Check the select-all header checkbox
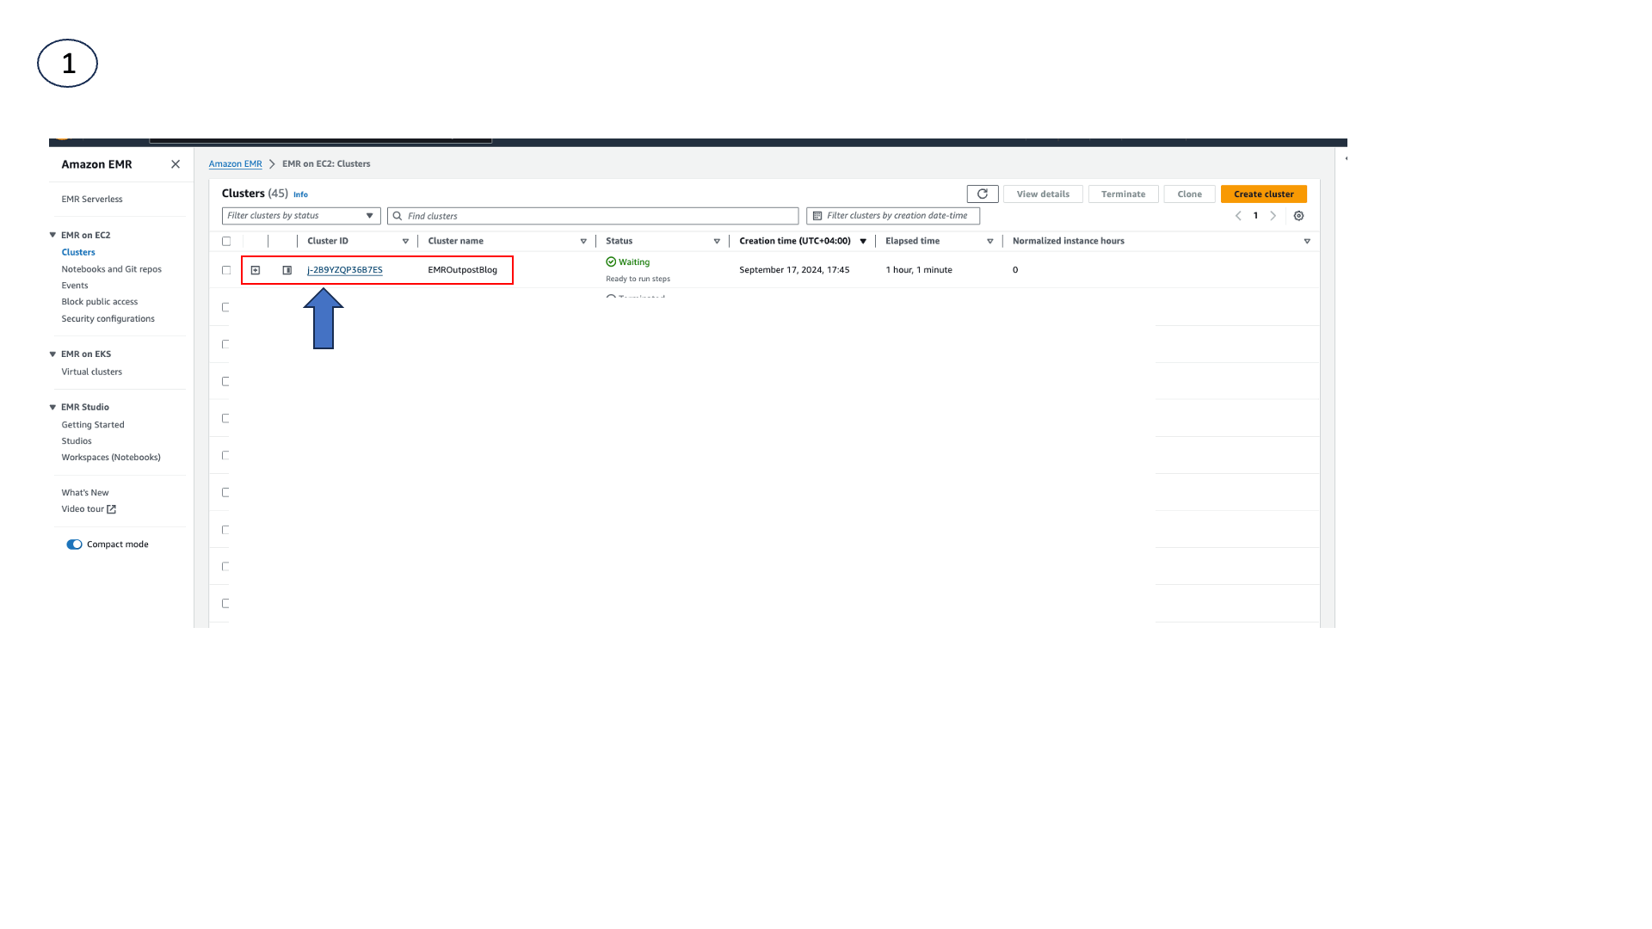 (x=226, y=242)
